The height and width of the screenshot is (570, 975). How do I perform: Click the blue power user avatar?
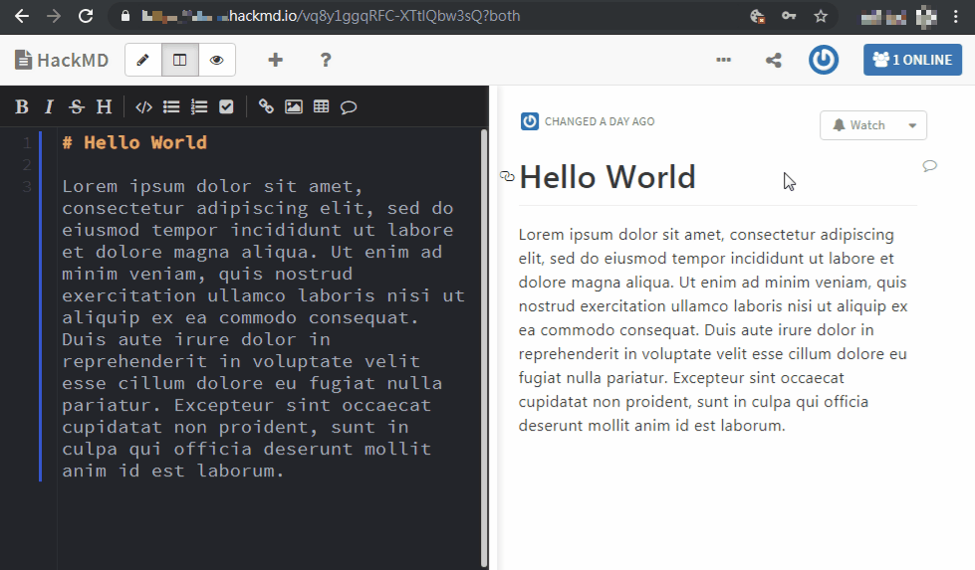click(824, 60)
